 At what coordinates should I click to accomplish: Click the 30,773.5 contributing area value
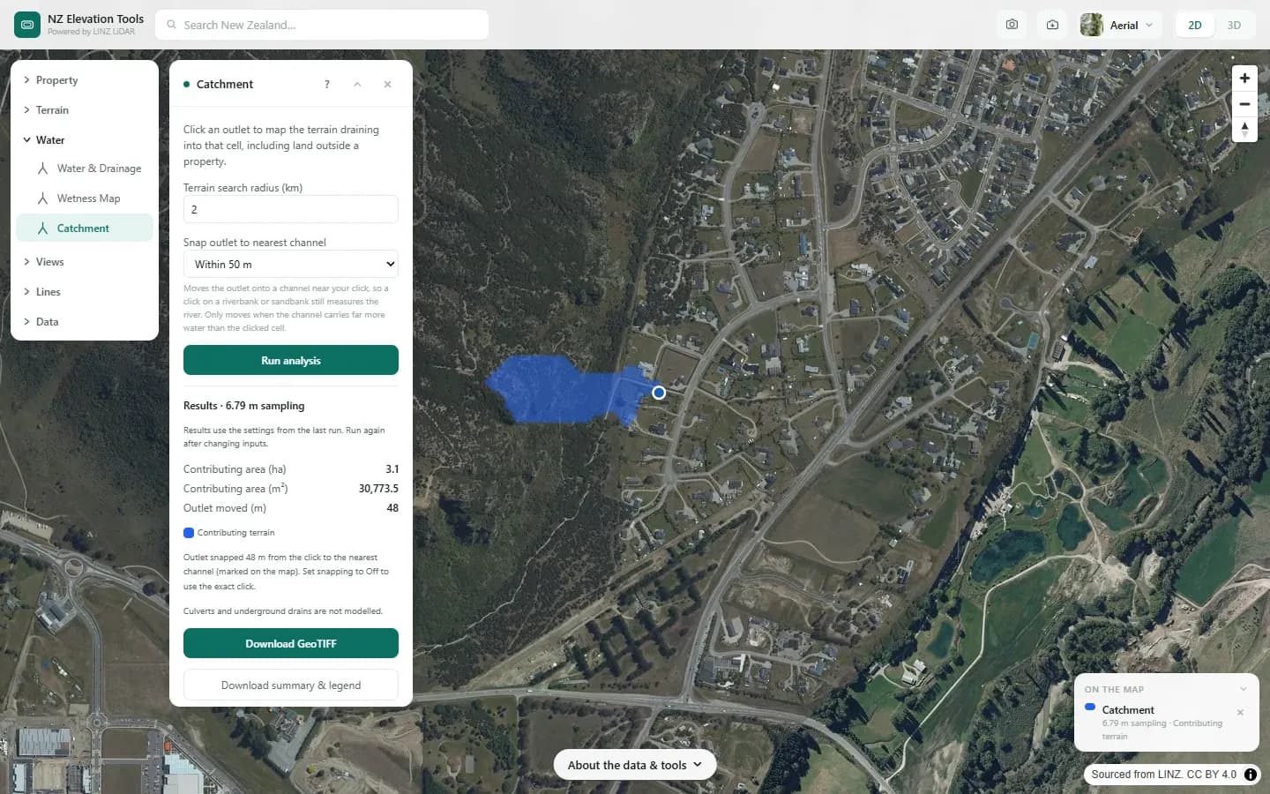(378, 489)
